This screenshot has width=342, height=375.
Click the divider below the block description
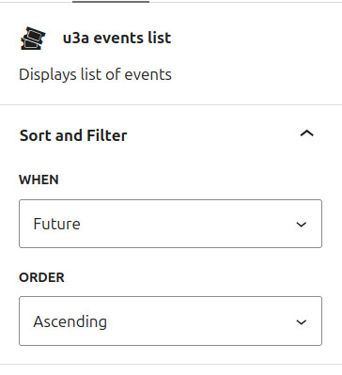[171, 104]
